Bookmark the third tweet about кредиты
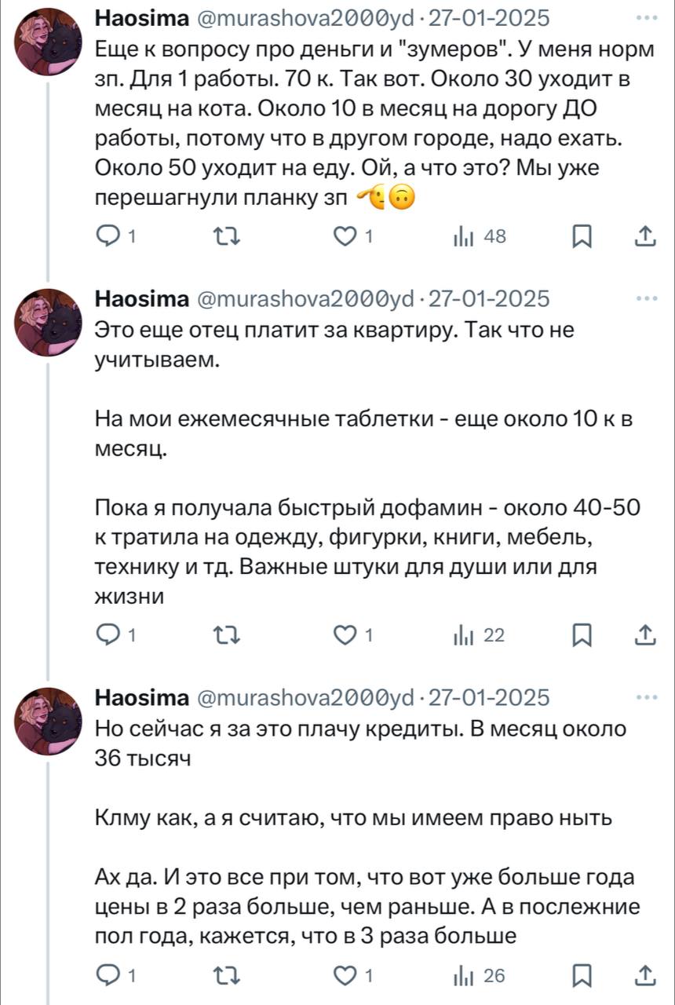This screenshot has width=675, height=1005. (x=582, y=975)
